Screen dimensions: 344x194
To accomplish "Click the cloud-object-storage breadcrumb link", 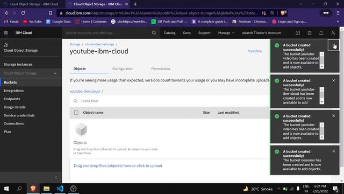I will pyautogui.click(x=99, y=44).
